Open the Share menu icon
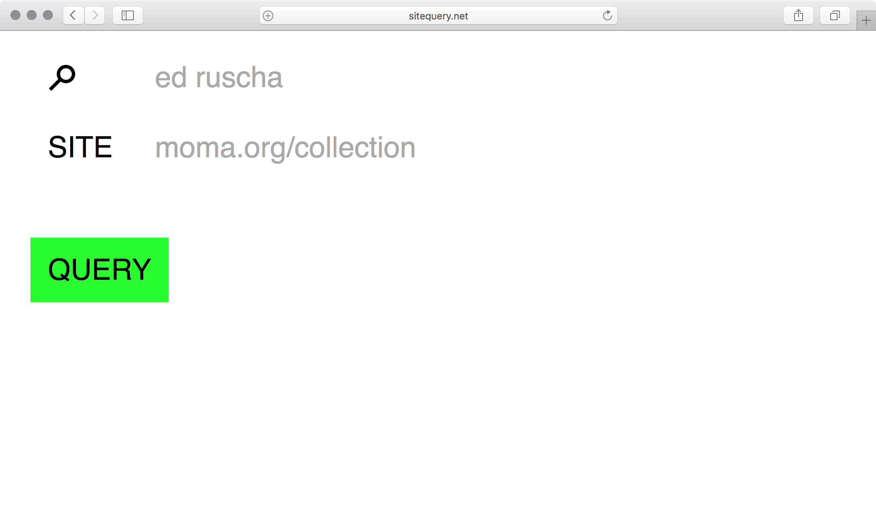The height and width of the screenshot is (519, 876). point(799,15)
